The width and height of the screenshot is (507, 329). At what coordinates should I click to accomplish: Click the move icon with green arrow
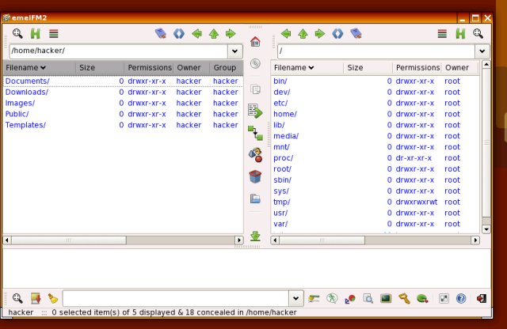[x=255, y=111]
